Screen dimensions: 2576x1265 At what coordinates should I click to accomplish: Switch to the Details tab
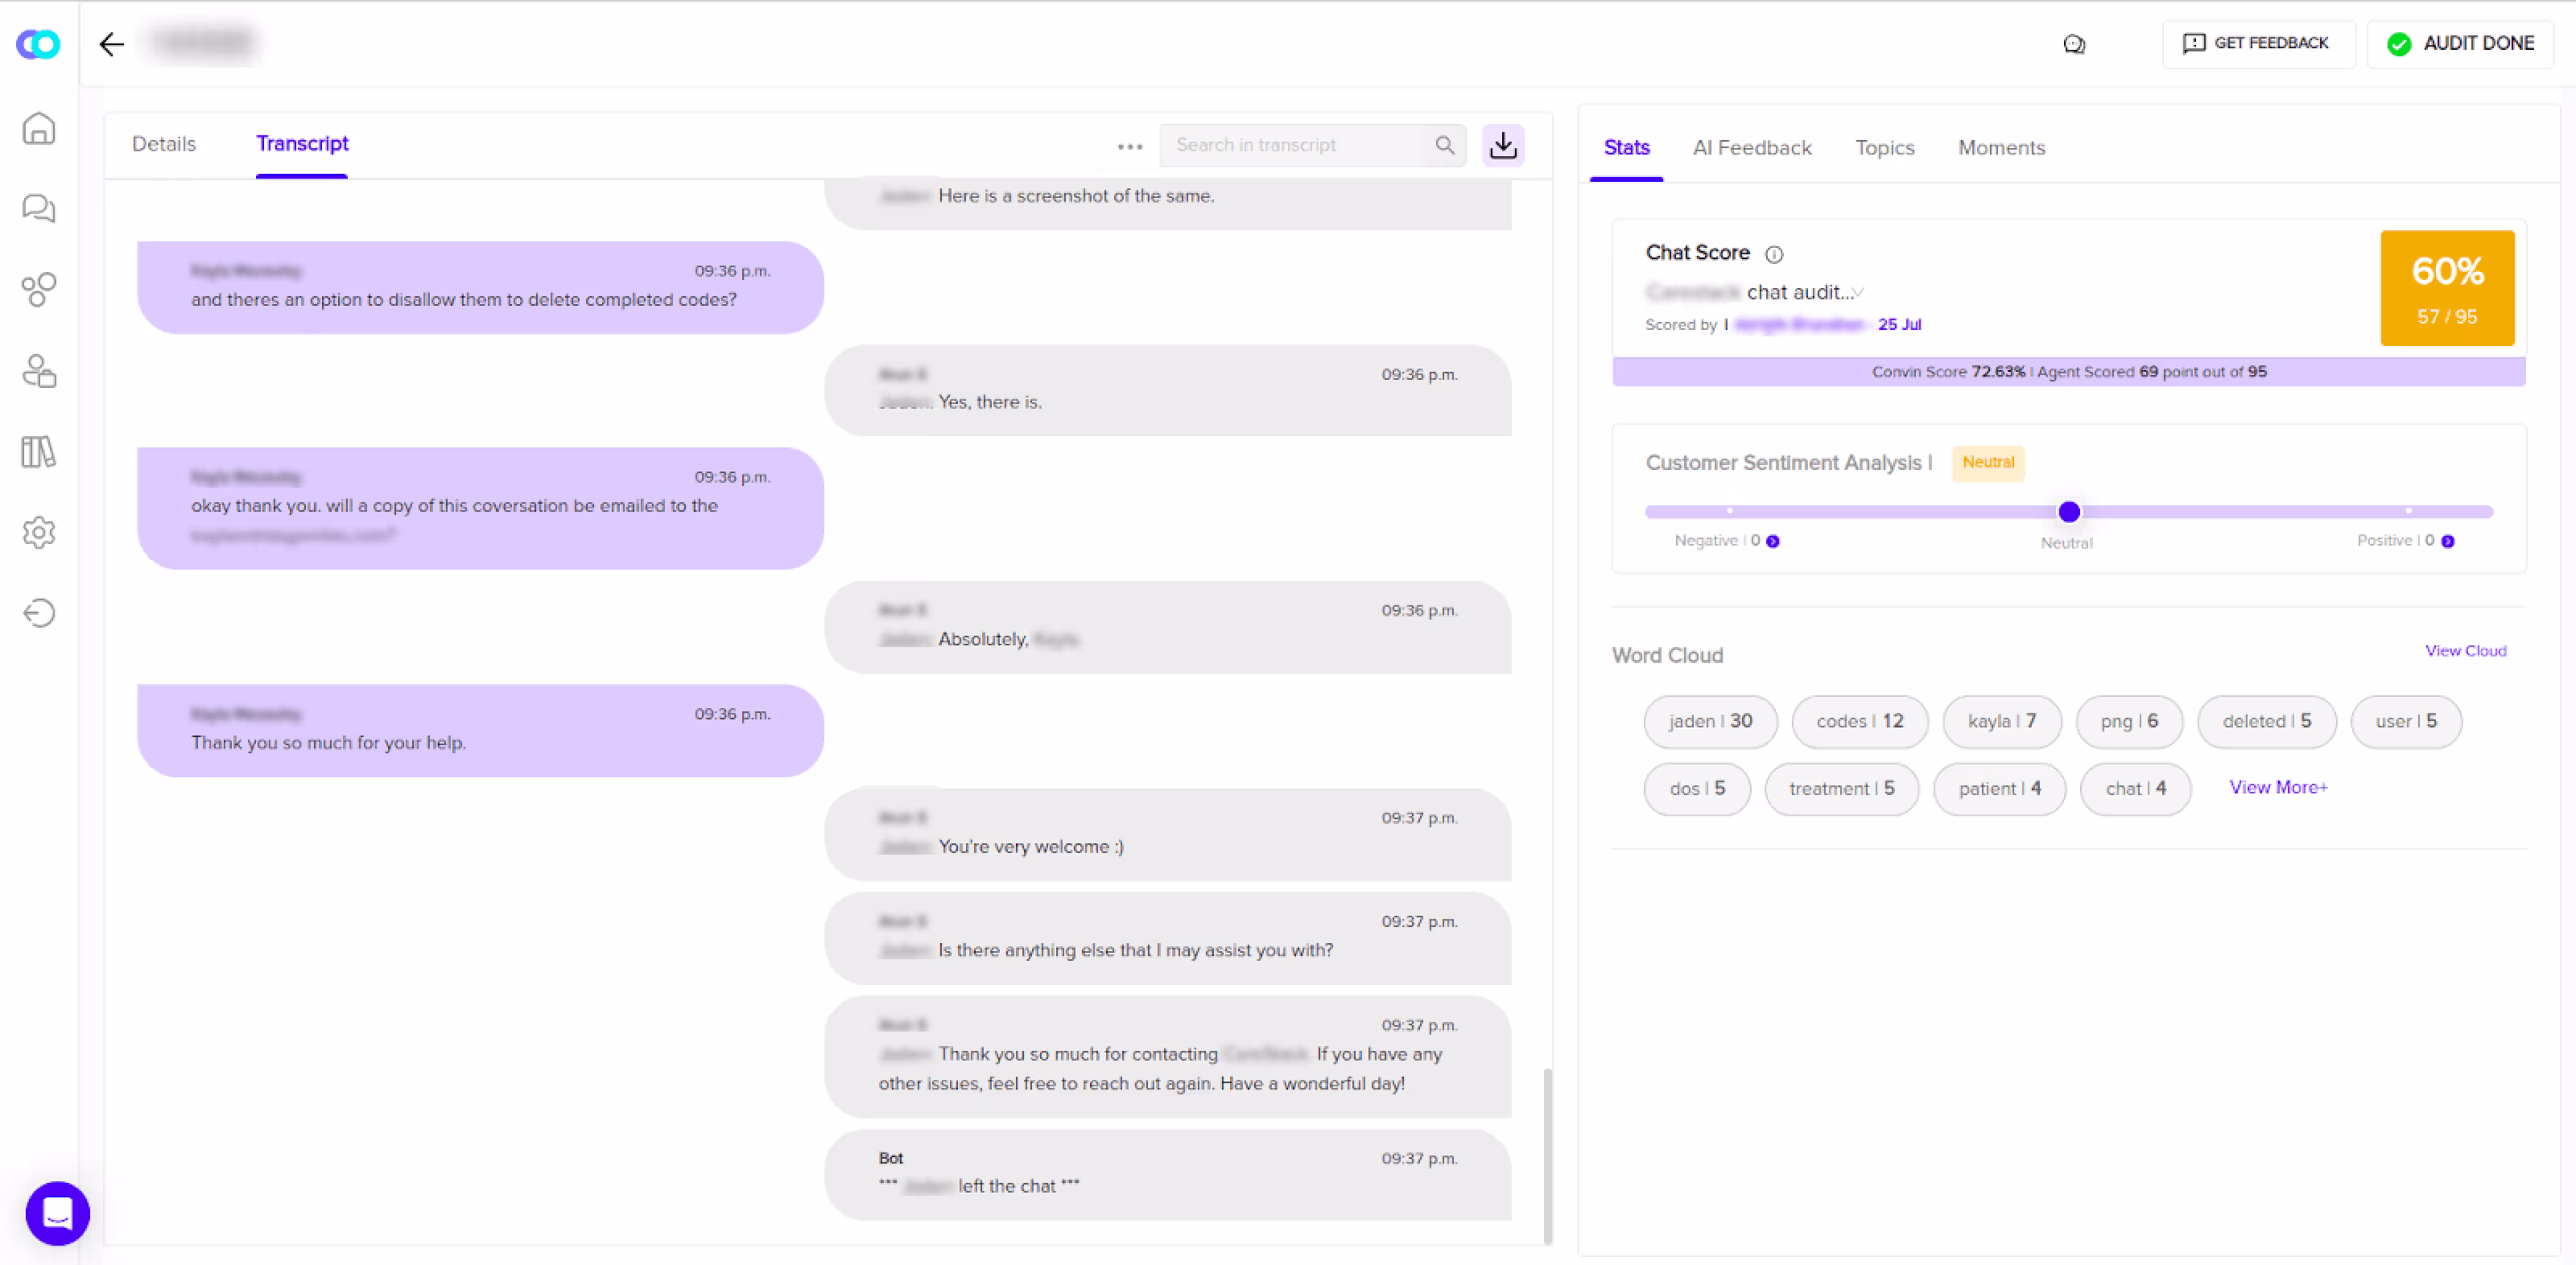[x=164, y=144]
